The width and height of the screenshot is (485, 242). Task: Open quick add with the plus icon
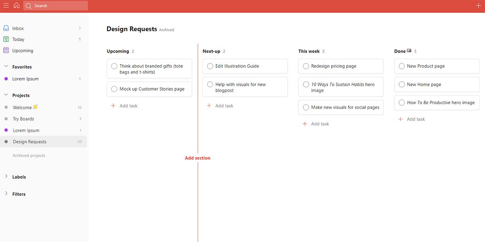click(479, 5)
